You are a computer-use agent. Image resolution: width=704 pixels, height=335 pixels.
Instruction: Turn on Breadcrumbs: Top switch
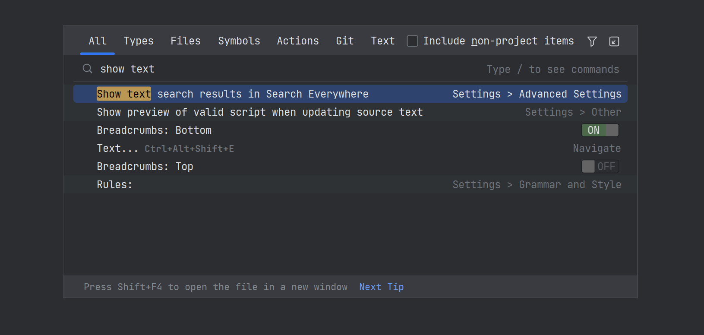(x=600, y=167)
